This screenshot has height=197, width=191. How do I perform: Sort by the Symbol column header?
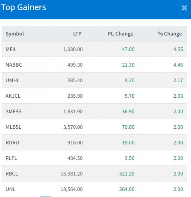[x=15, y=34]
